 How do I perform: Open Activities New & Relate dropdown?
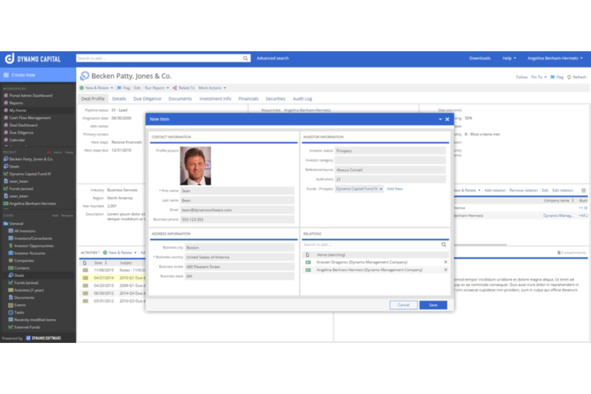click(x=135, y=253)
